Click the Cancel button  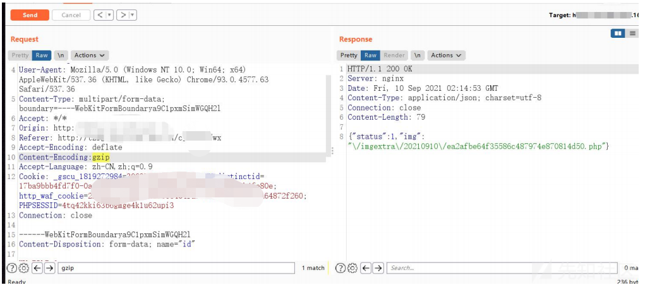(71, 15)
